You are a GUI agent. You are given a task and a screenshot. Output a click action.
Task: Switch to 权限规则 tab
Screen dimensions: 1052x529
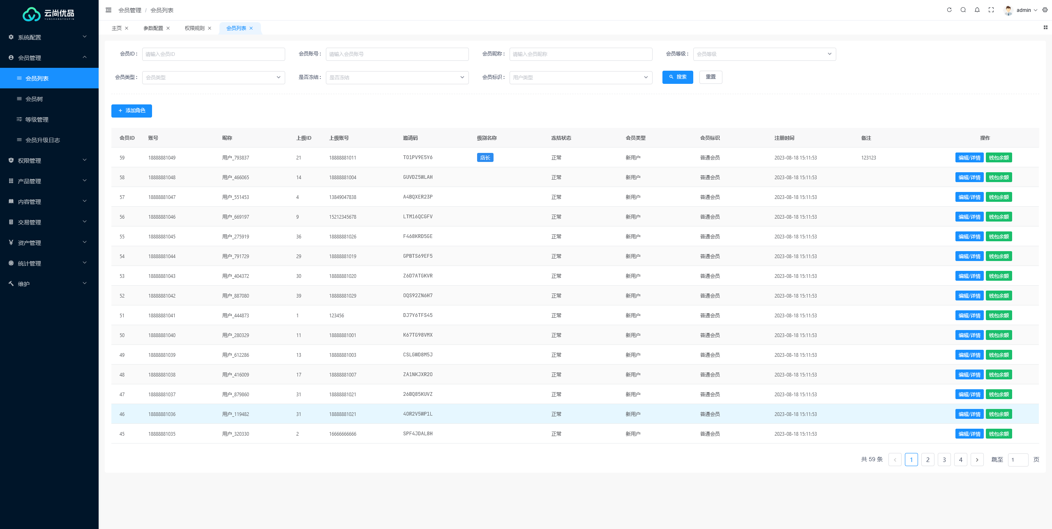pos(194,28)
